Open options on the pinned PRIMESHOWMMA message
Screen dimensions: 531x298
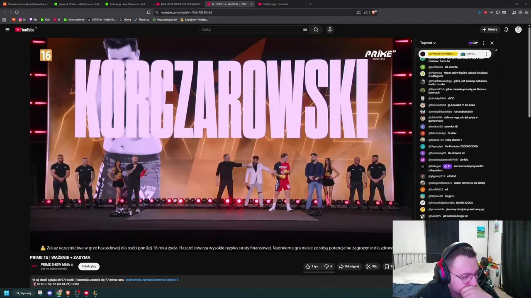[486, 54]
